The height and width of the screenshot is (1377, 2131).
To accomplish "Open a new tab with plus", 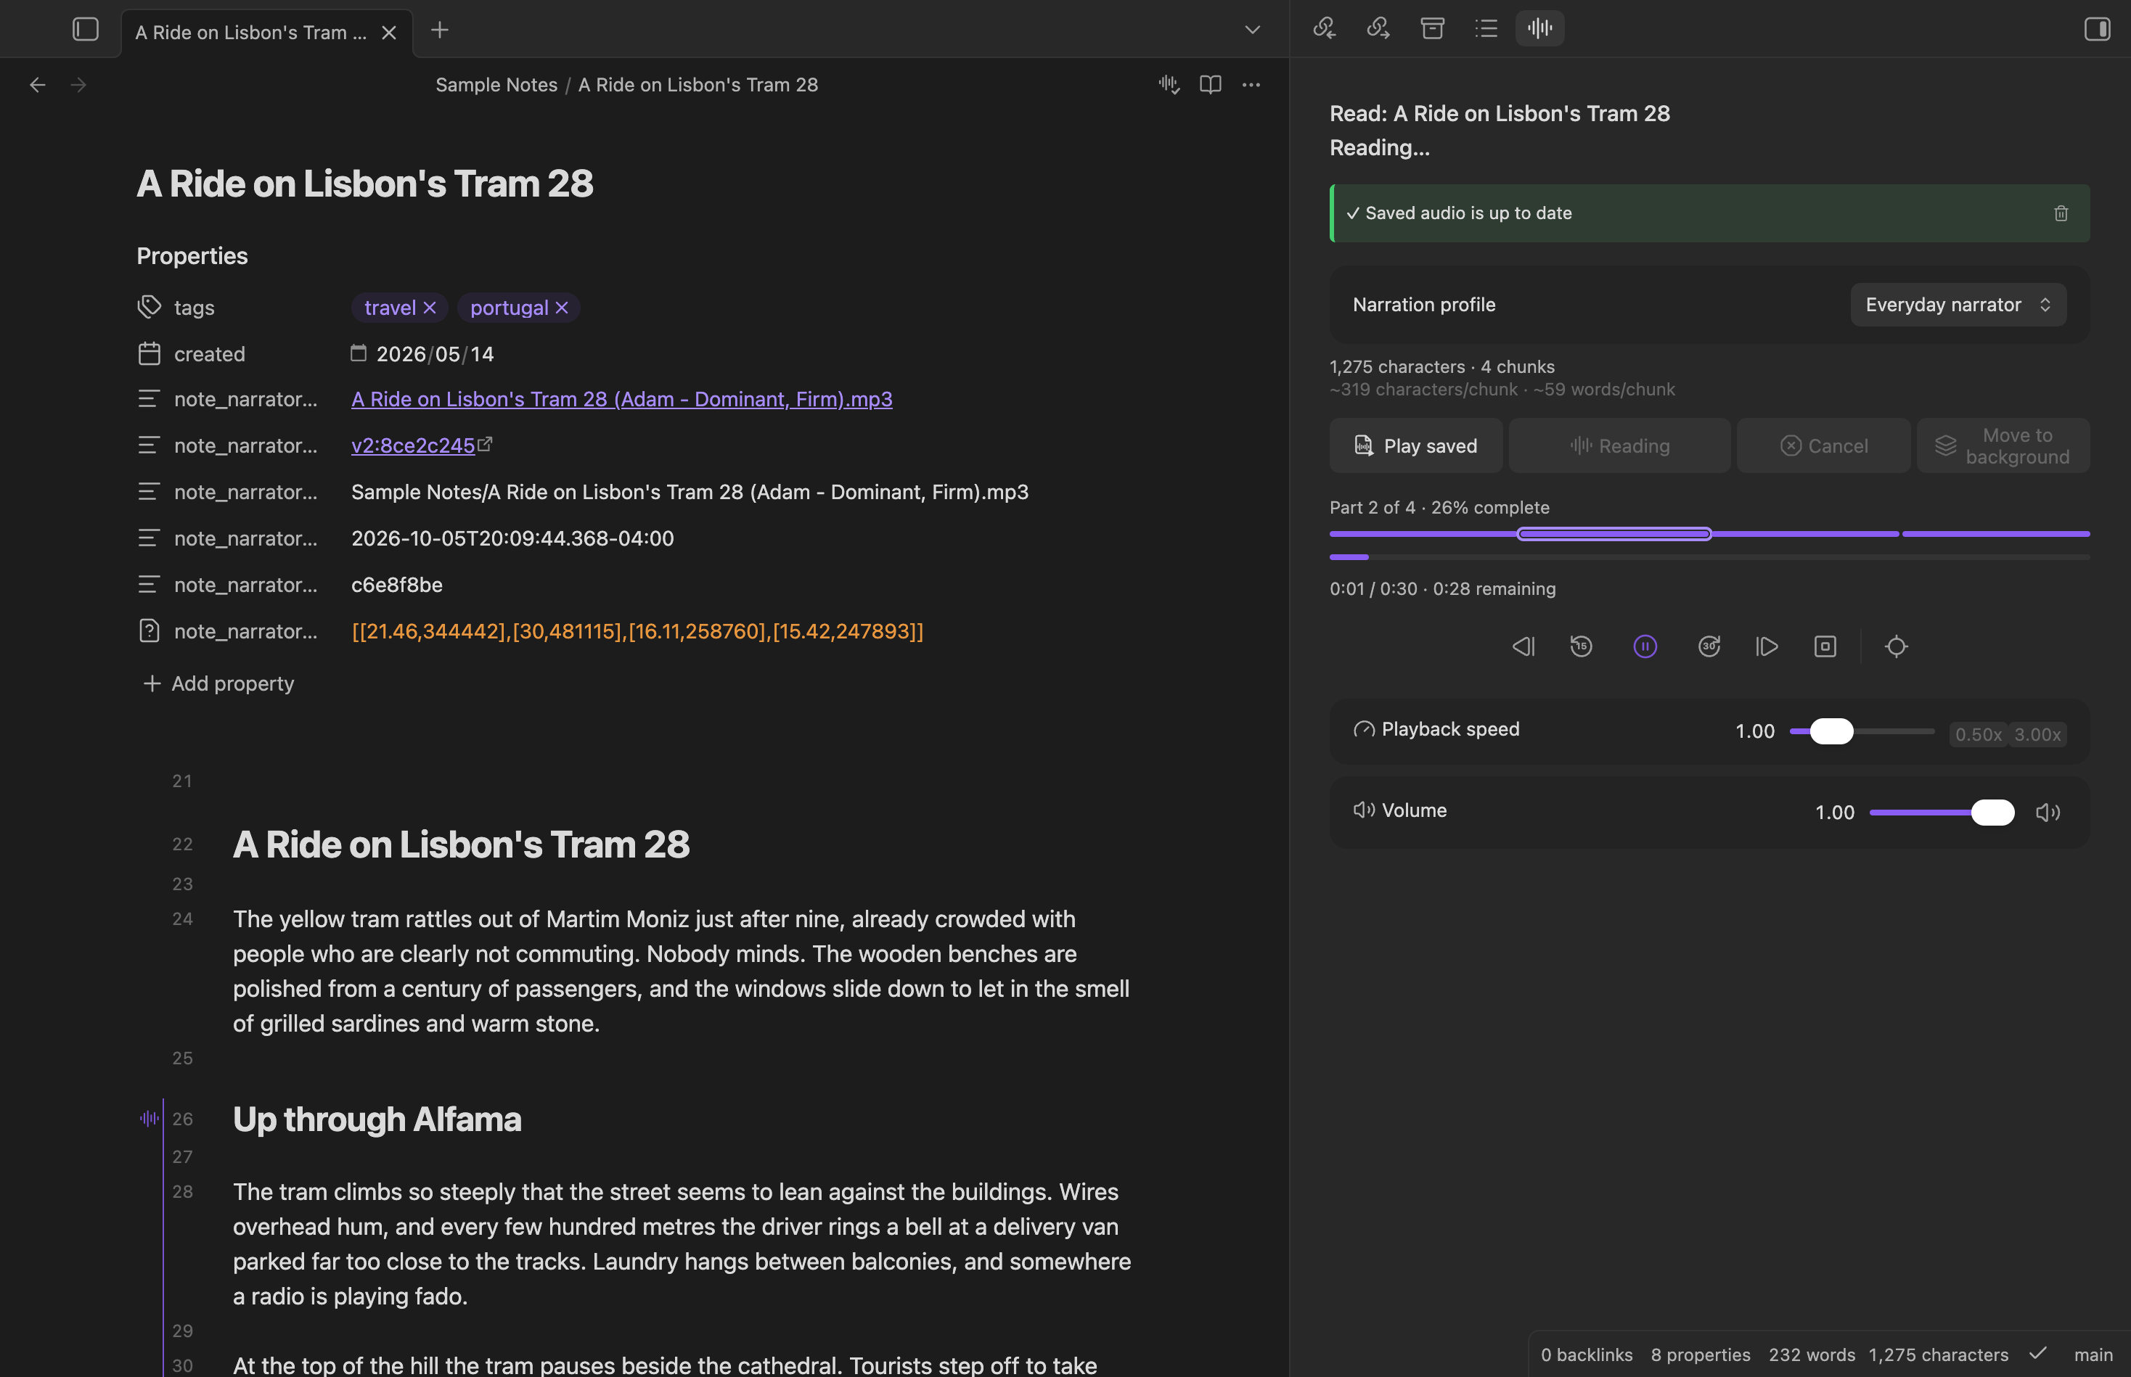I will (439, 30).
